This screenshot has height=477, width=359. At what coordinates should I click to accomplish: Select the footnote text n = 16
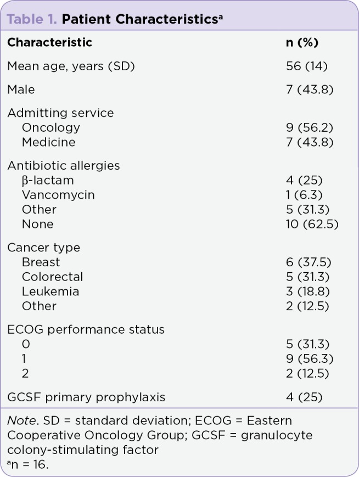click(27, 464)
